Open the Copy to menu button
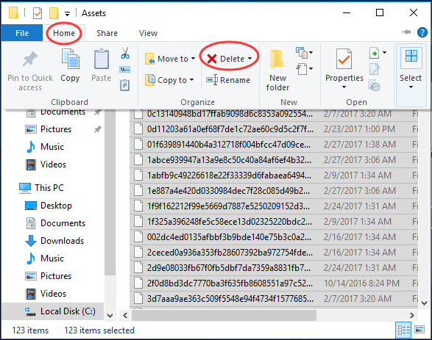The height and width of the screenshot is (340, 432). point(169,80)
